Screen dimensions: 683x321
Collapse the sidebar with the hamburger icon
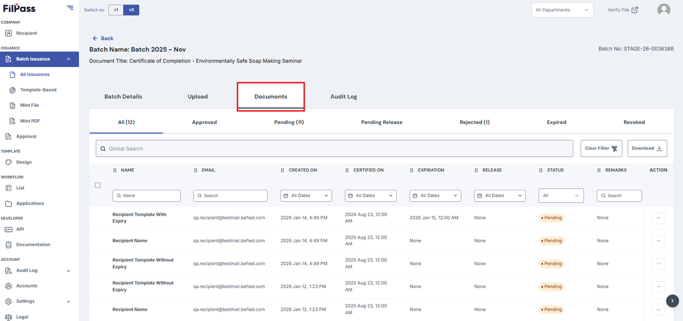tap(69, 8)
